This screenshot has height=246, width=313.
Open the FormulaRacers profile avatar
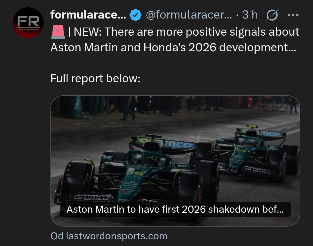[x=28, y=23]
